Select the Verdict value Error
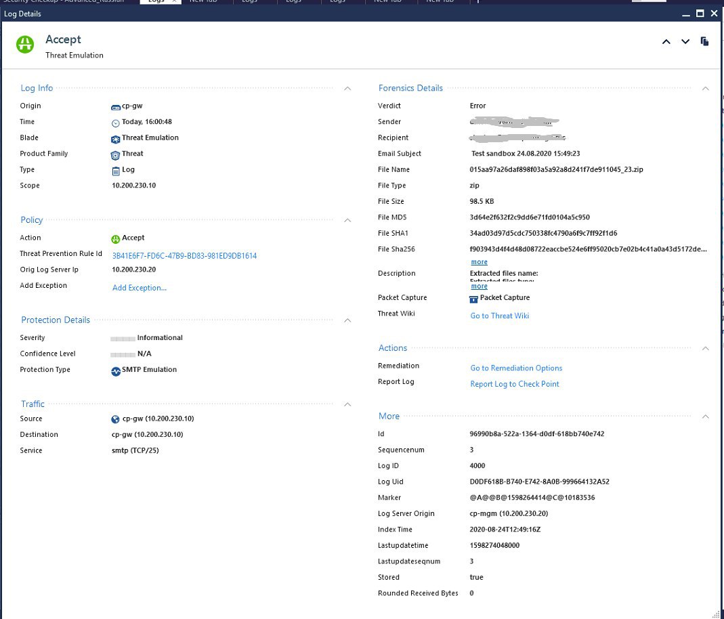Screen dimensions: 724x619 tap(477, 106)
